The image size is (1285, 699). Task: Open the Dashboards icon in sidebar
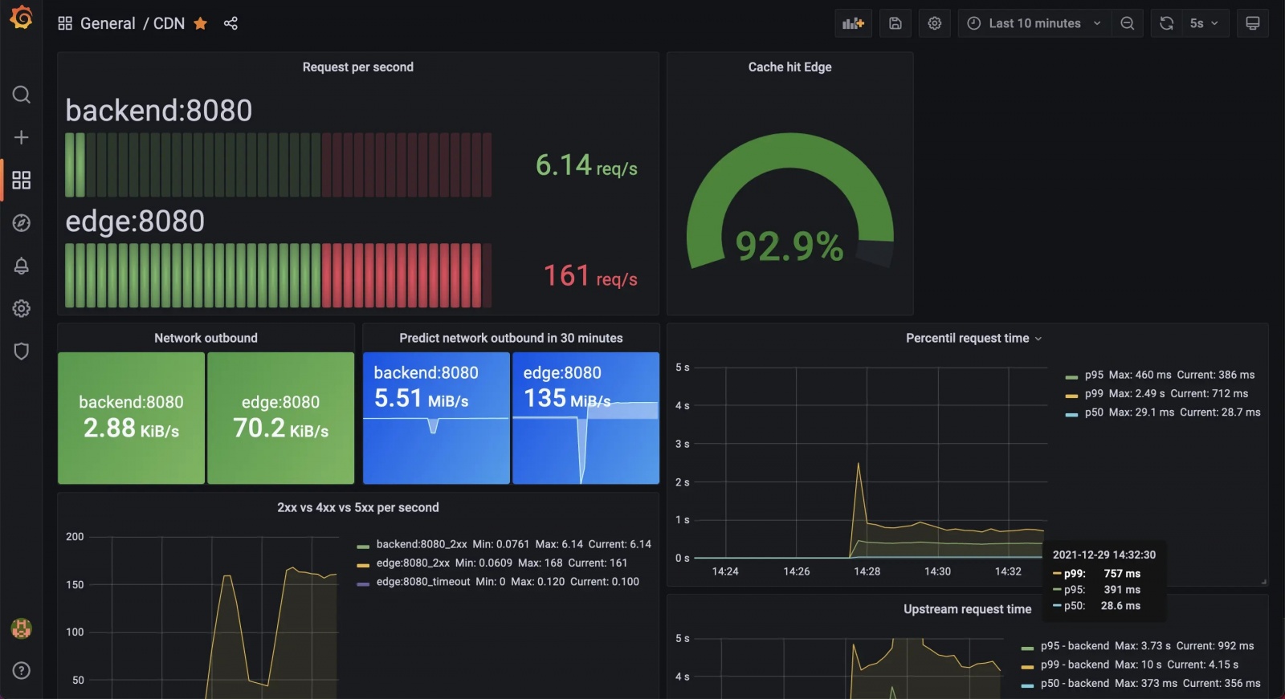[x=22, y=180]
